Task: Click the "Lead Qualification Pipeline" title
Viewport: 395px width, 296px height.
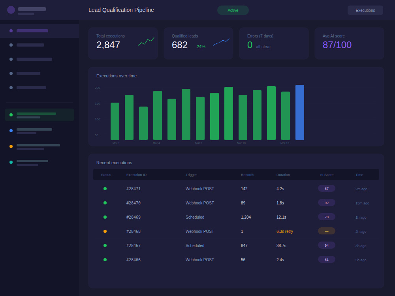Action: [121, 10]
